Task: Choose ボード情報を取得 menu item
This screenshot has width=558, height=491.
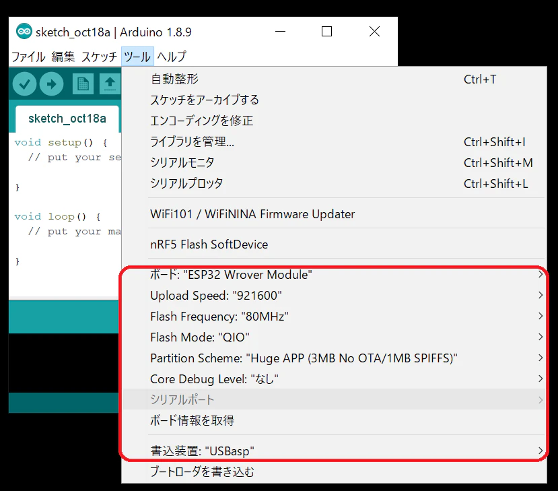Action: 334,420
